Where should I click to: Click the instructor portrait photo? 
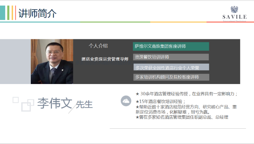(x=52, y=61)
